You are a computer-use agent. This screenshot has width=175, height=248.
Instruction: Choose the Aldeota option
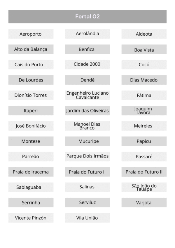coord(144,34)
